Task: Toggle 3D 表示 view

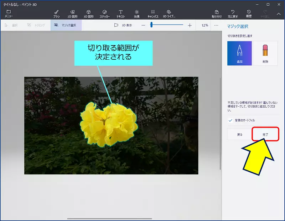Action: [x=123, y=25]
